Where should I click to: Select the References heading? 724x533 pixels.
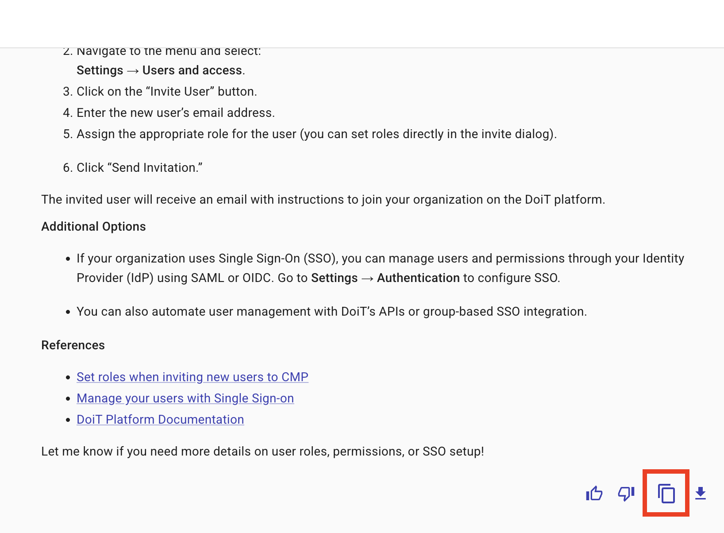73,345
